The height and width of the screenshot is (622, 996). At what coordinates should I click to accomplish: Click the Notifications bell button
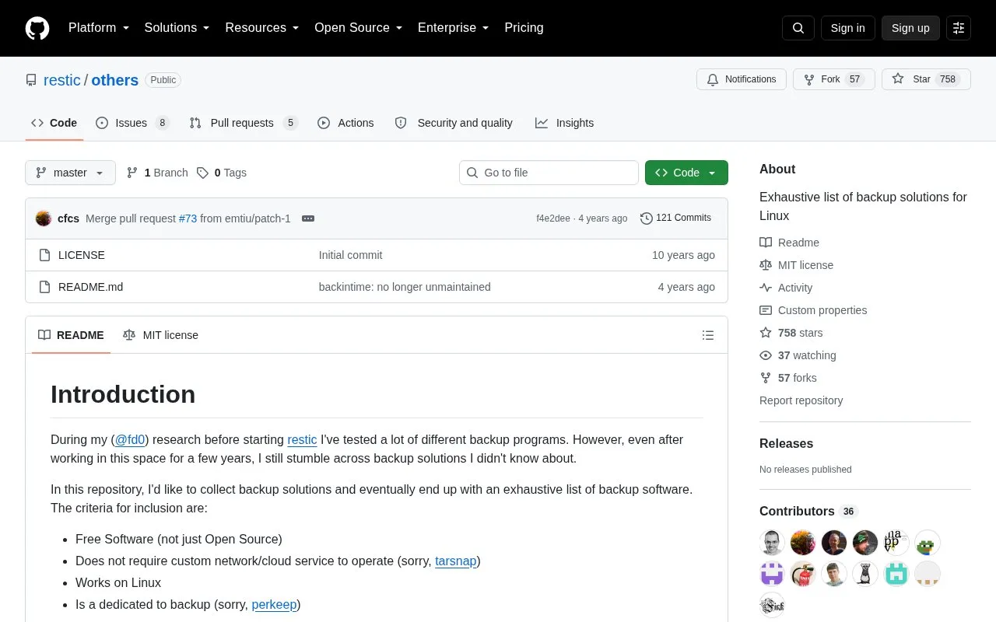[742, 79]
